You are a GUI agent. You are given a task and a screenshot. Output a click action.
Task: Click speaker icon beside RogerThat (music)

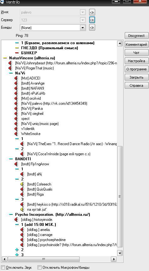pyautogui.click(x=10, y=68)
